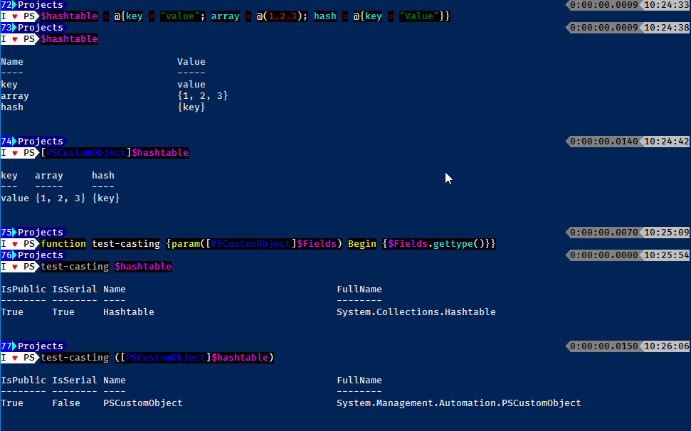This screenshot has height=431, width=691.
Task: Click the last "IsPublic" column header
Action: 23,380
